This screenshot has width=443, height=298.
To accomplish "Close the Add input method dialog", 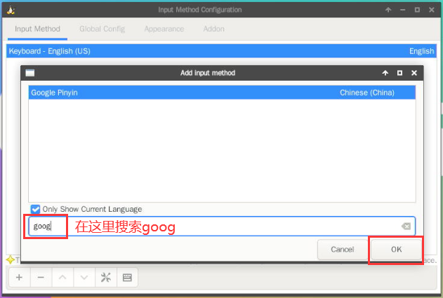I will tap(414, 73).
